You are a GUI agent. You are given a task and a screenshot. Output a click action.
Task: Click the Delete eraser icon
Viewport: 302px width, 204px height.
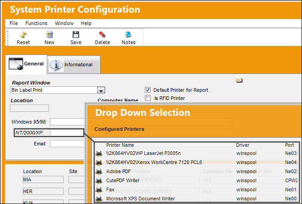(x=102, y=35)
